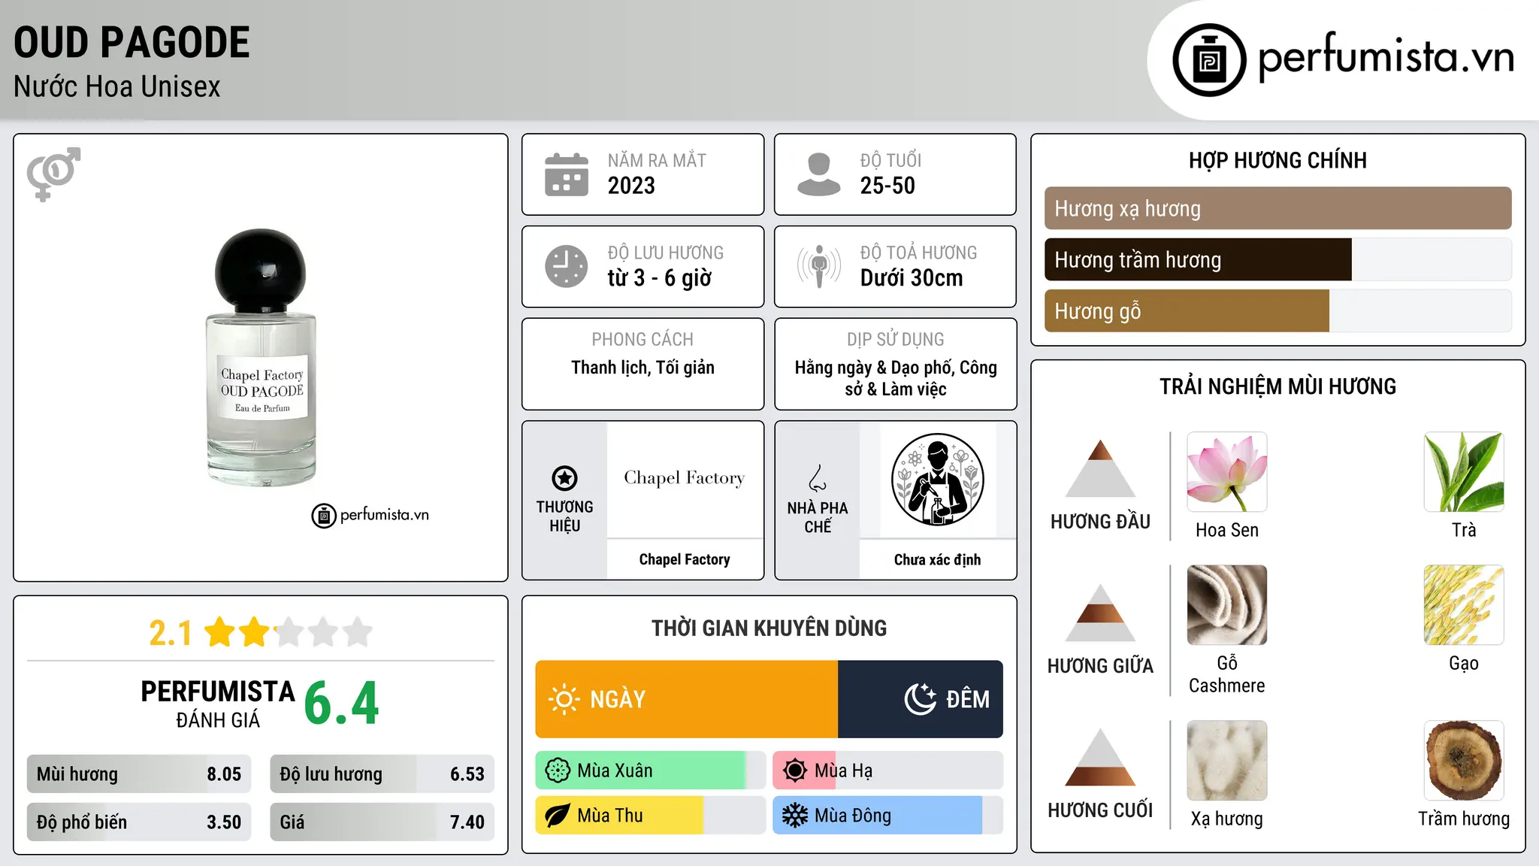
Task: Click the pyramid icon for Hương giữa
Action: [1100, 613]
